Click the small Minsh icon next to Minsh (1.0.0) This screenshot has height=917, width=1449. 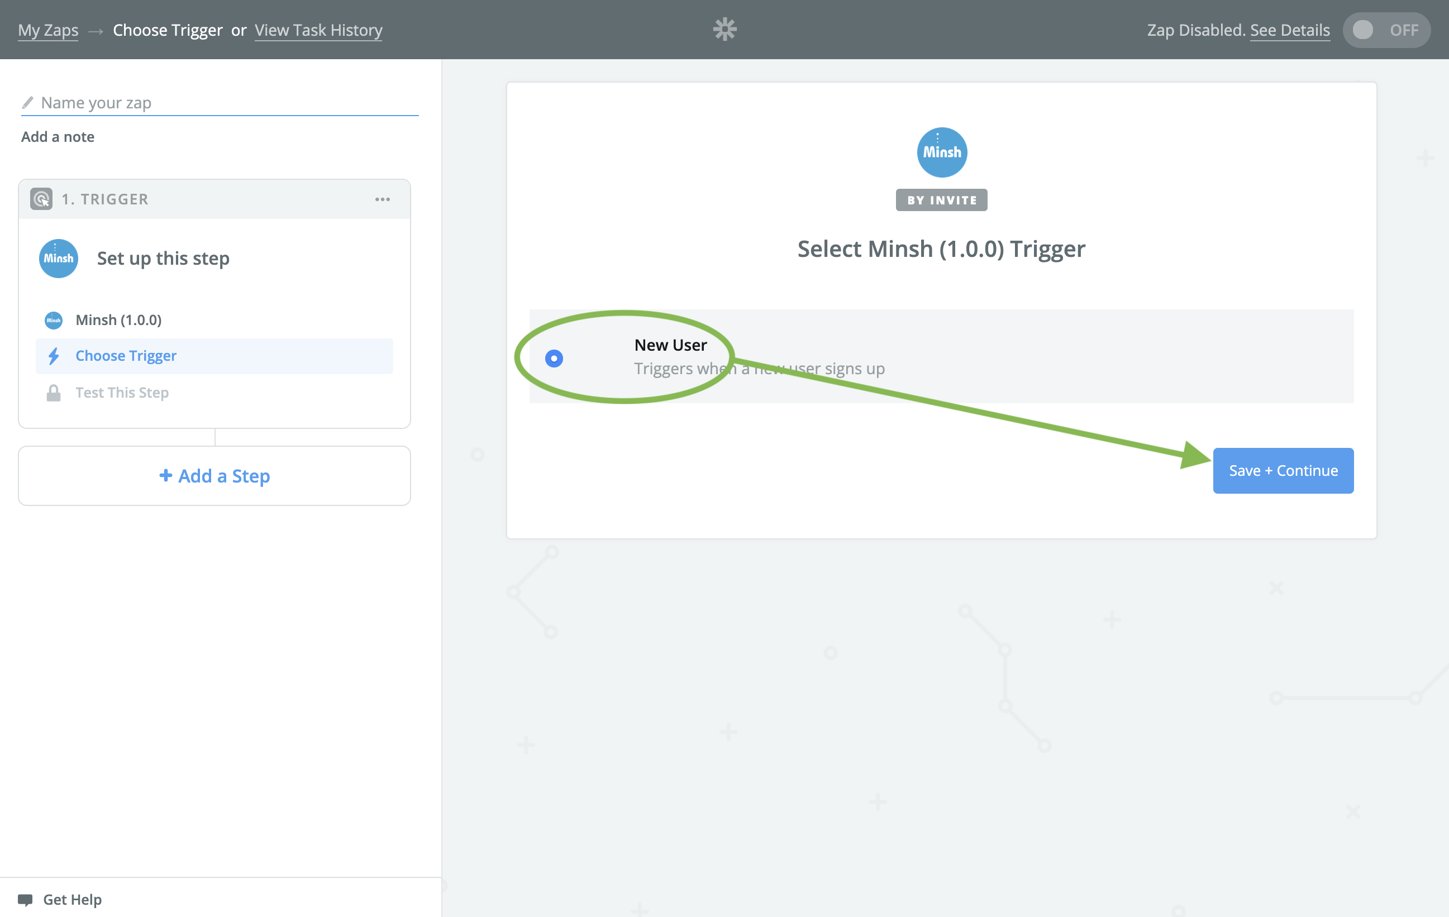click(54, 320)
